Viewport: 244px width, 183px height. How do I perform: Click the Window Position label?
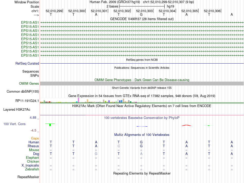pyautogui.click(x=27, y=2)
